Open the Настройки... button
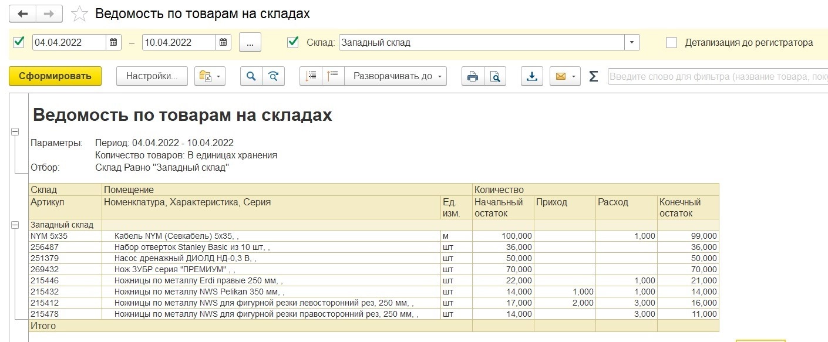The height and width of the screenshot is (342, 828). coord(152,76)
